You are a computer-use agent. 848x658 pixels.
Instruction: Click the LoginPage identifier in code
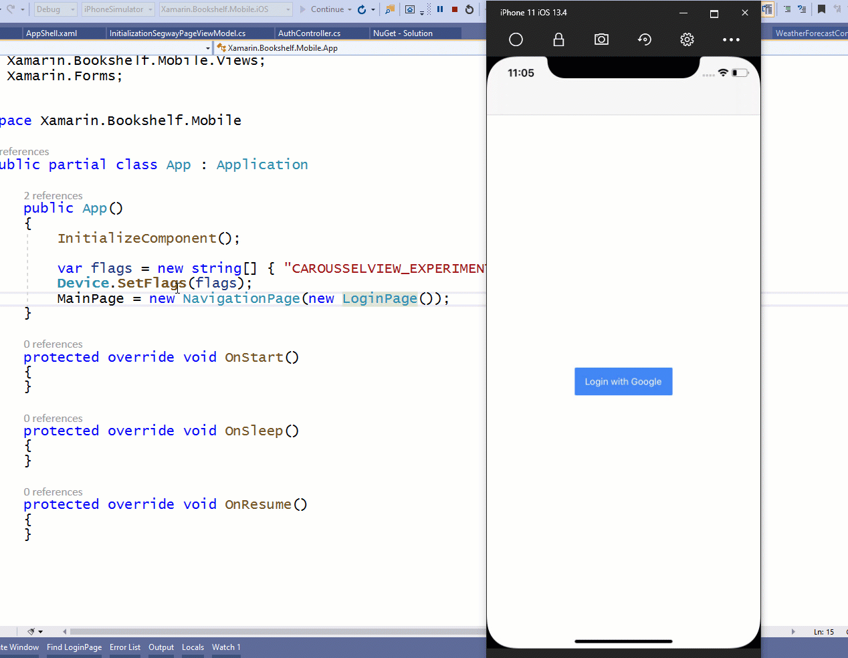click(x=380, y=298)
